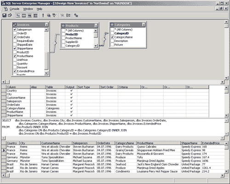Click the ShipperName entry in the grid Column list
Image resolution: width=230 pixels, height=184 pixels.
pos(18,115)
